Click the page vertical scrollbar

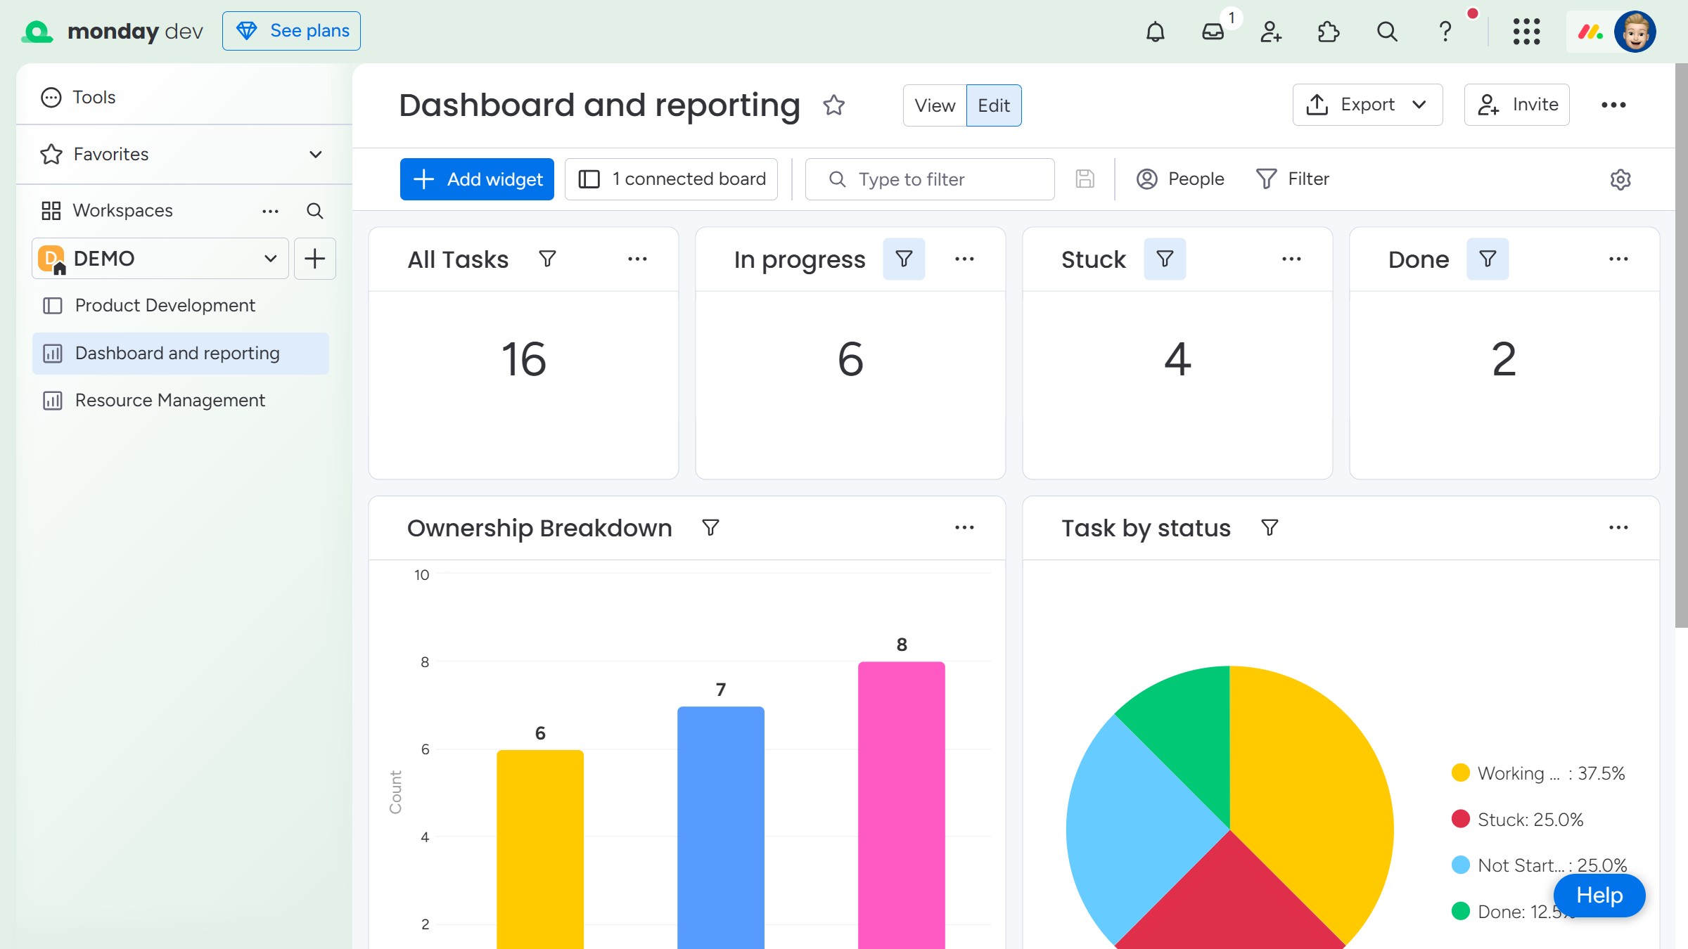pyautogui.click(x=1682, y=346)
